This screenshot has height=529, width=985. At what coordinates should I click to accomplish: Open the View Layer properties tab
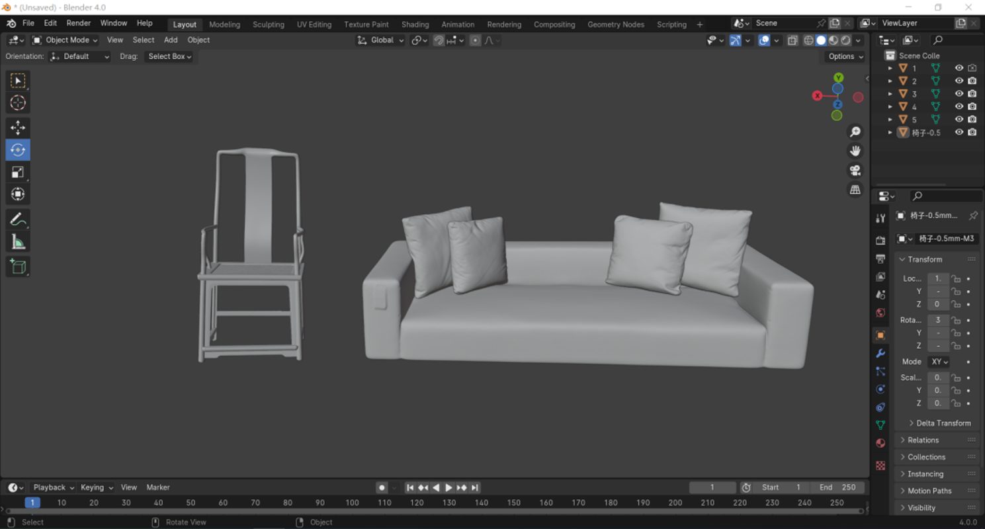[x=880, y=276]
